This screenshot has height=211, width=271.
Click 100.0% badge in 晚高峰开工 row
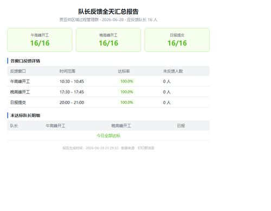pyautogui.click(x=127, y=92)
